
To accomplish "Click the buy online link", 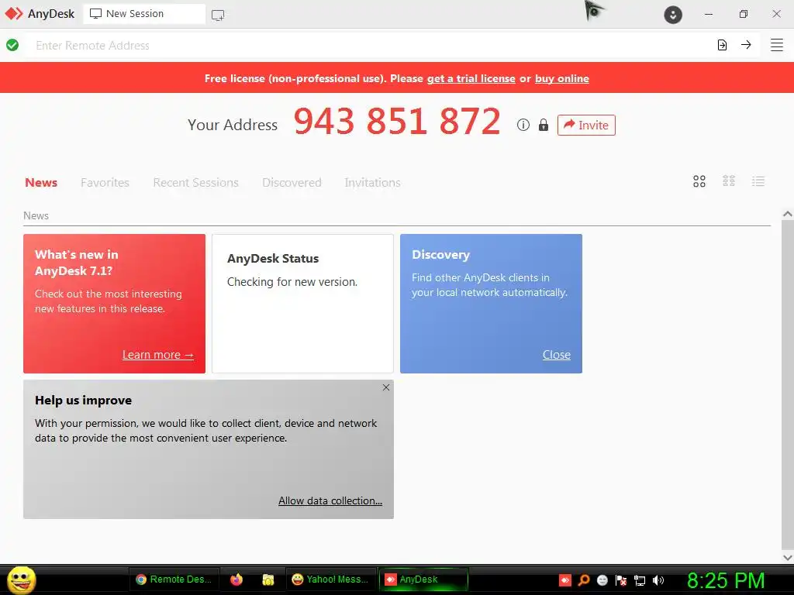I will 561,78.
